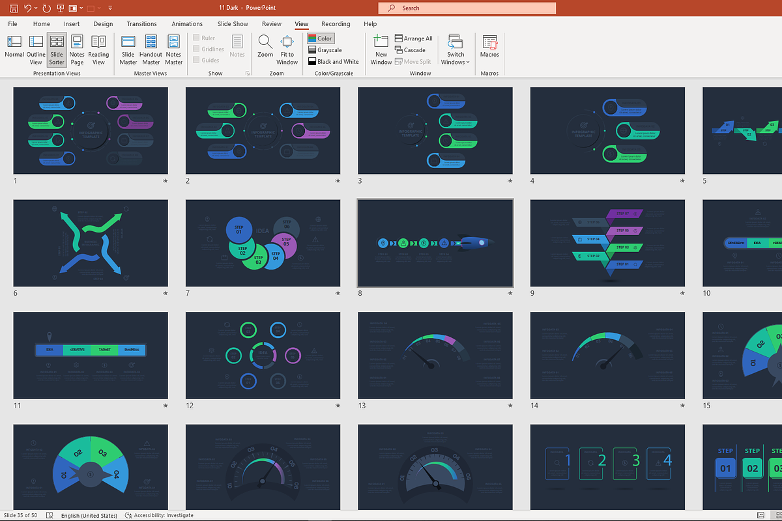Open the Slide Show tab

coord(233,24)
